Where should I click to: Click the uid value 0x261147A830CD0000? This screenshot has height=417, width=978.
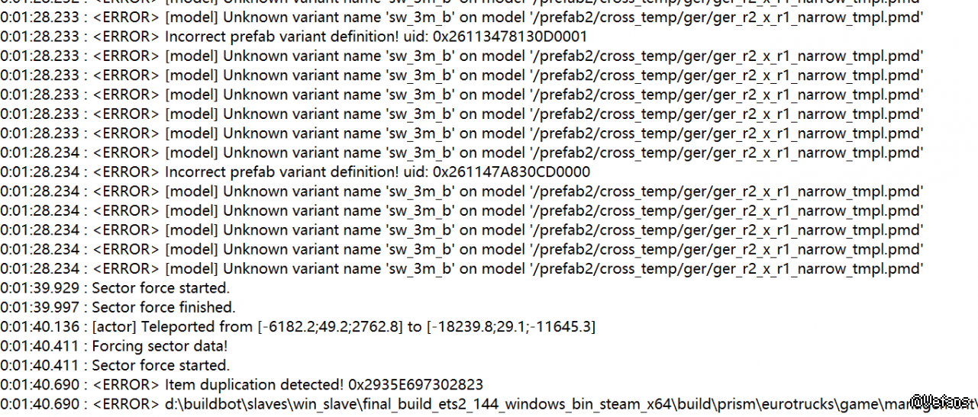point(511,172)
